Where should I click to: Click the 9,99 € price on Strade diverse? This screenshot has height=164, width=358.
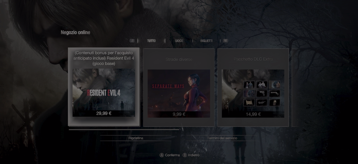point(179,114)
